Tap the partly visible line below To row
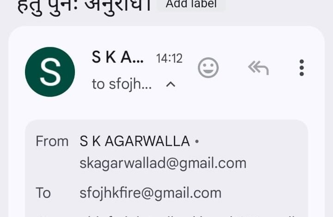This screenshot has height=217, width=333. 166,216
